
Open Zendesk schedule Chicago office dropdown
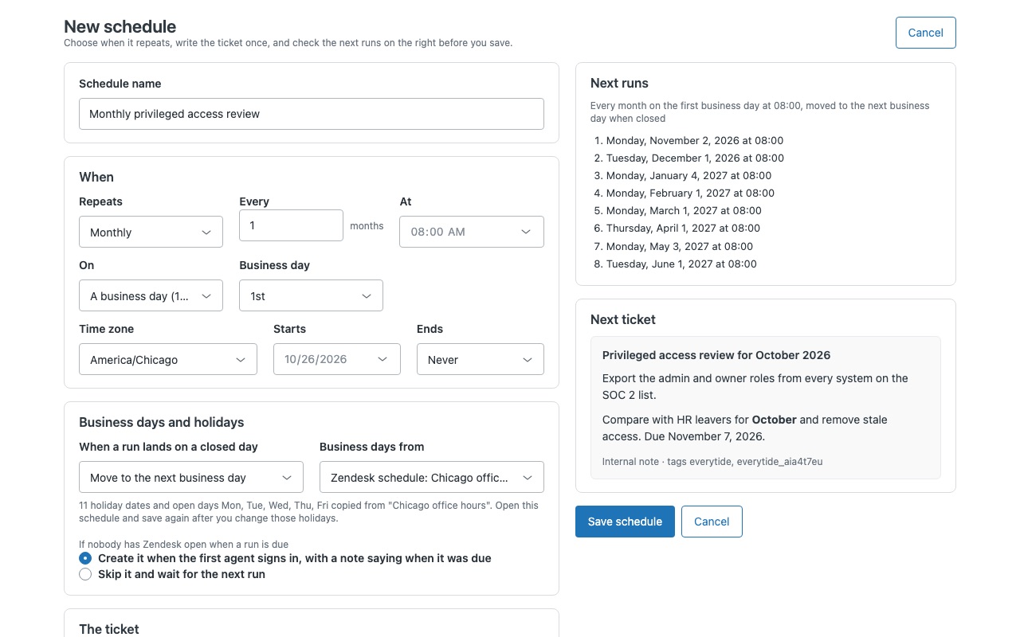click(x=432, y=477)
